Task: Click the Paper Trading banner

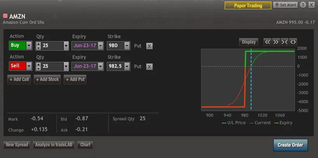Action: tap(248, 5)
